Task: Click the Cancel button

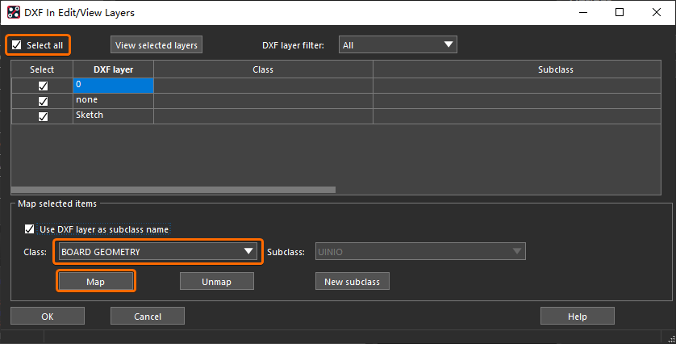Action: click(148, 317)
